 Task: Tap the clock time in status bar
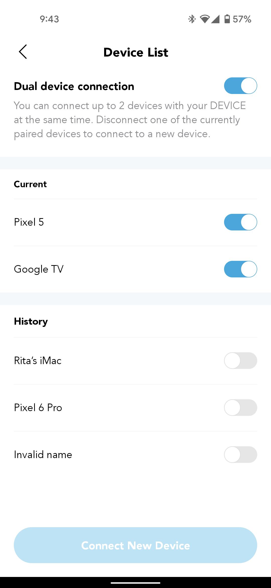49,19
